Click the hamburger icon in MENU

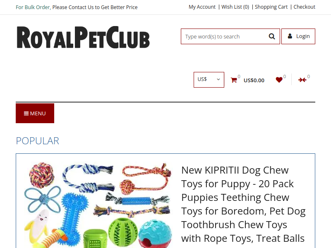[26, 113]
